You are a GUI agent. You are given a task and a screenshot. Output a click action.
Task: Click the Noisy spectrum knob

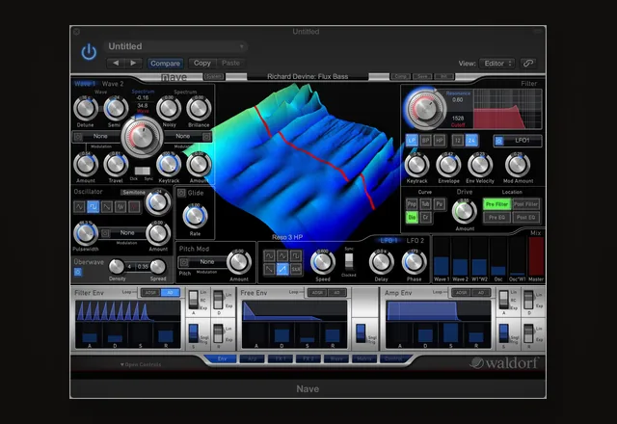[x=169, y=109]
